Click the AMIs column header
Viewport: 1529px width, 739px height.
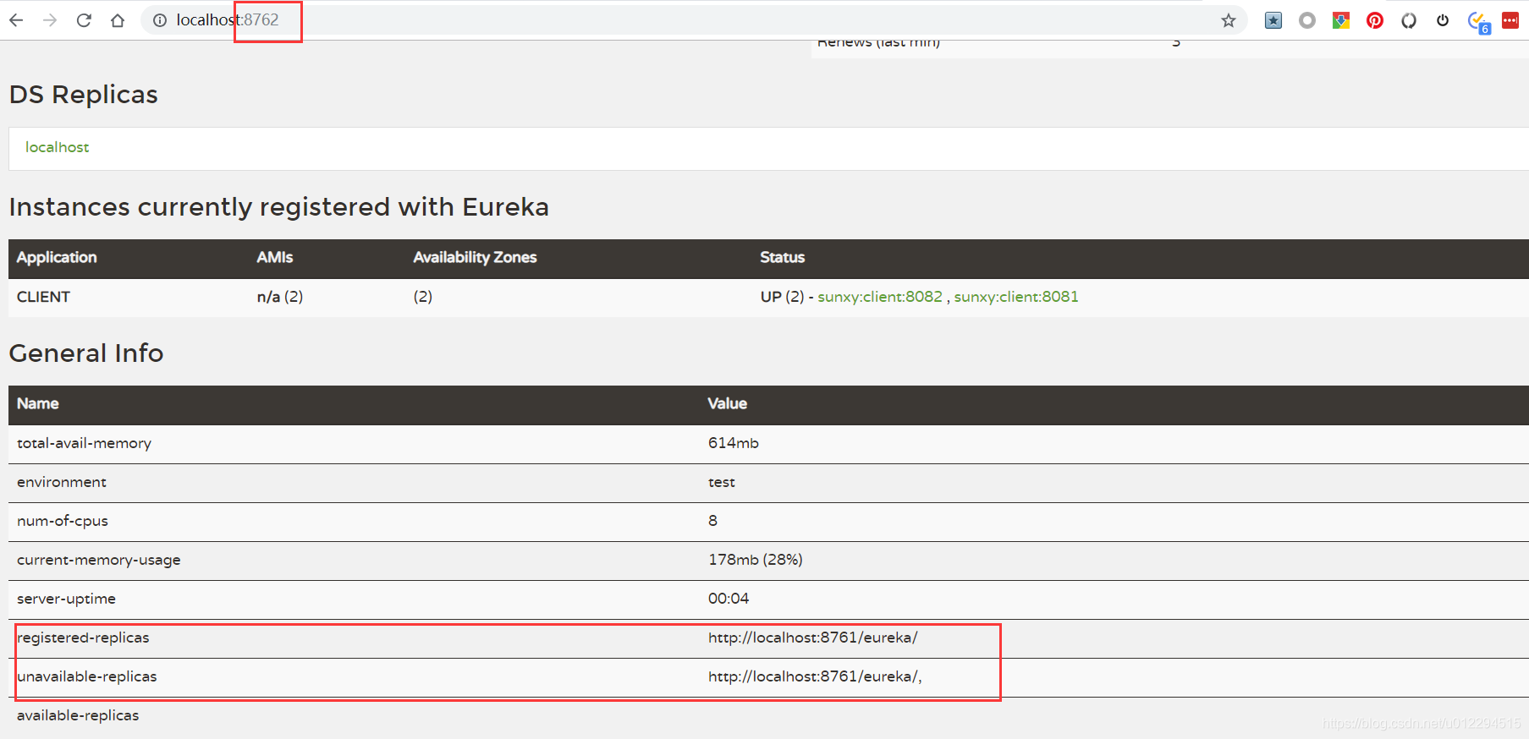[x=275, y=257]
